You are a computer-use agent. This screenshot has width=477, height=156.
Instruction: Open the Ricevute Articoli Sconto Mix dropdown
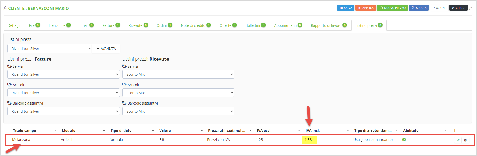click(x=178, y=93)
